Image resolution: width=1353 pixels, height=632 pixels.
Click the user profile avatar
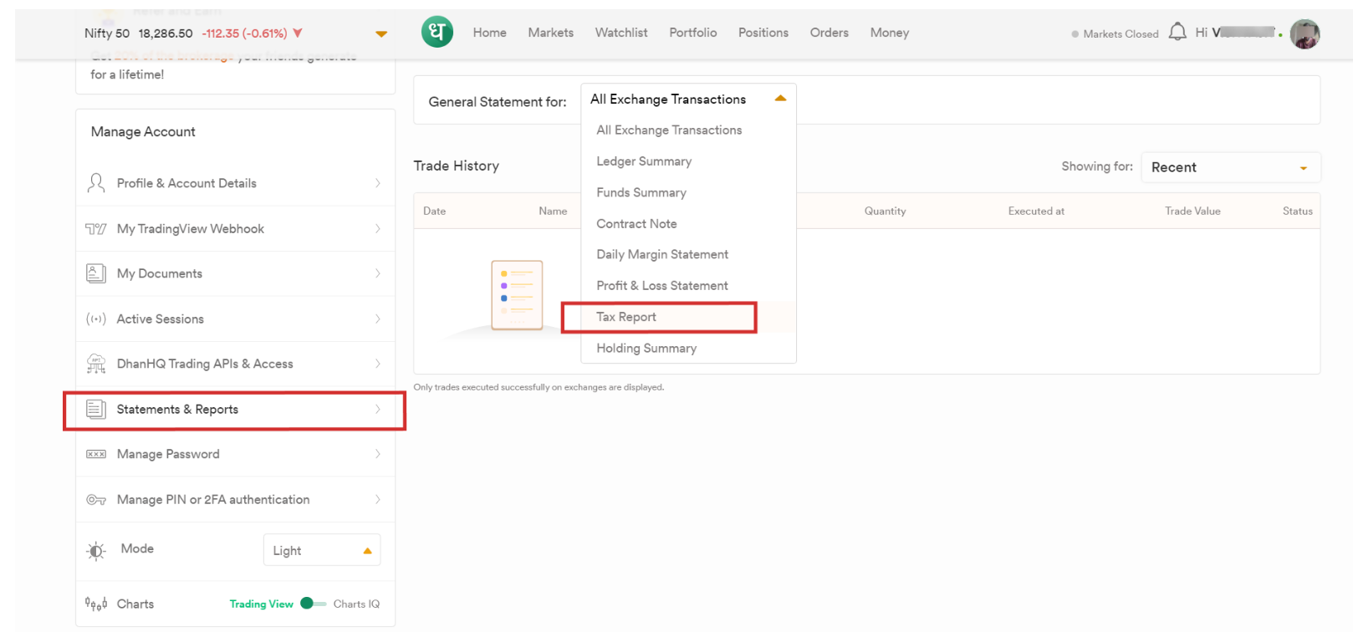pyautogui.click(x=1304, y=34)
